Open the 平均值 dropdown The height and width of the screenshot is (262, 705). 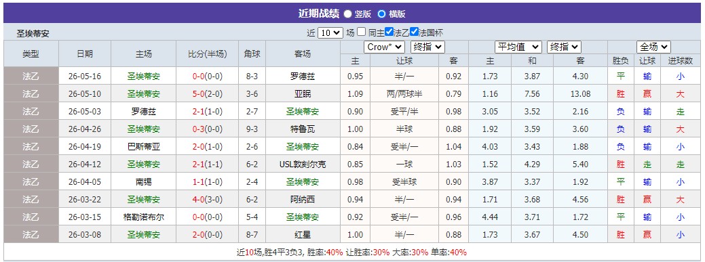click(x=518, y=47)
